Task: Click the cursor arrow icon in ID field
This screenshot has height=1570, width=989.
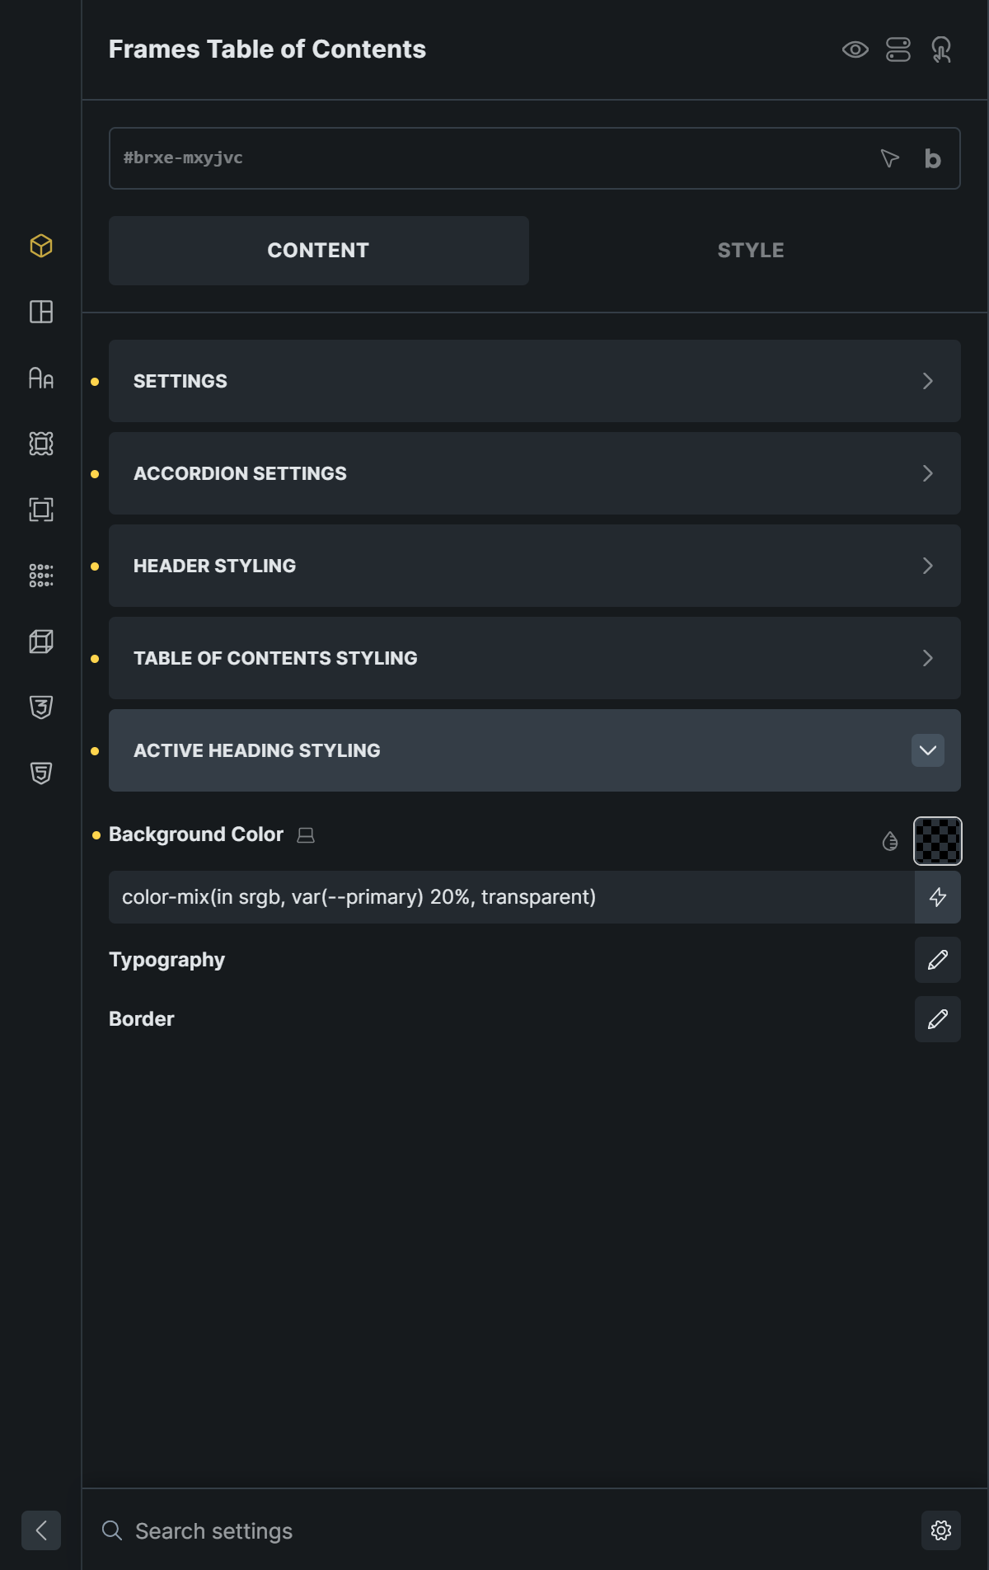Action: [x=889, y=158]
